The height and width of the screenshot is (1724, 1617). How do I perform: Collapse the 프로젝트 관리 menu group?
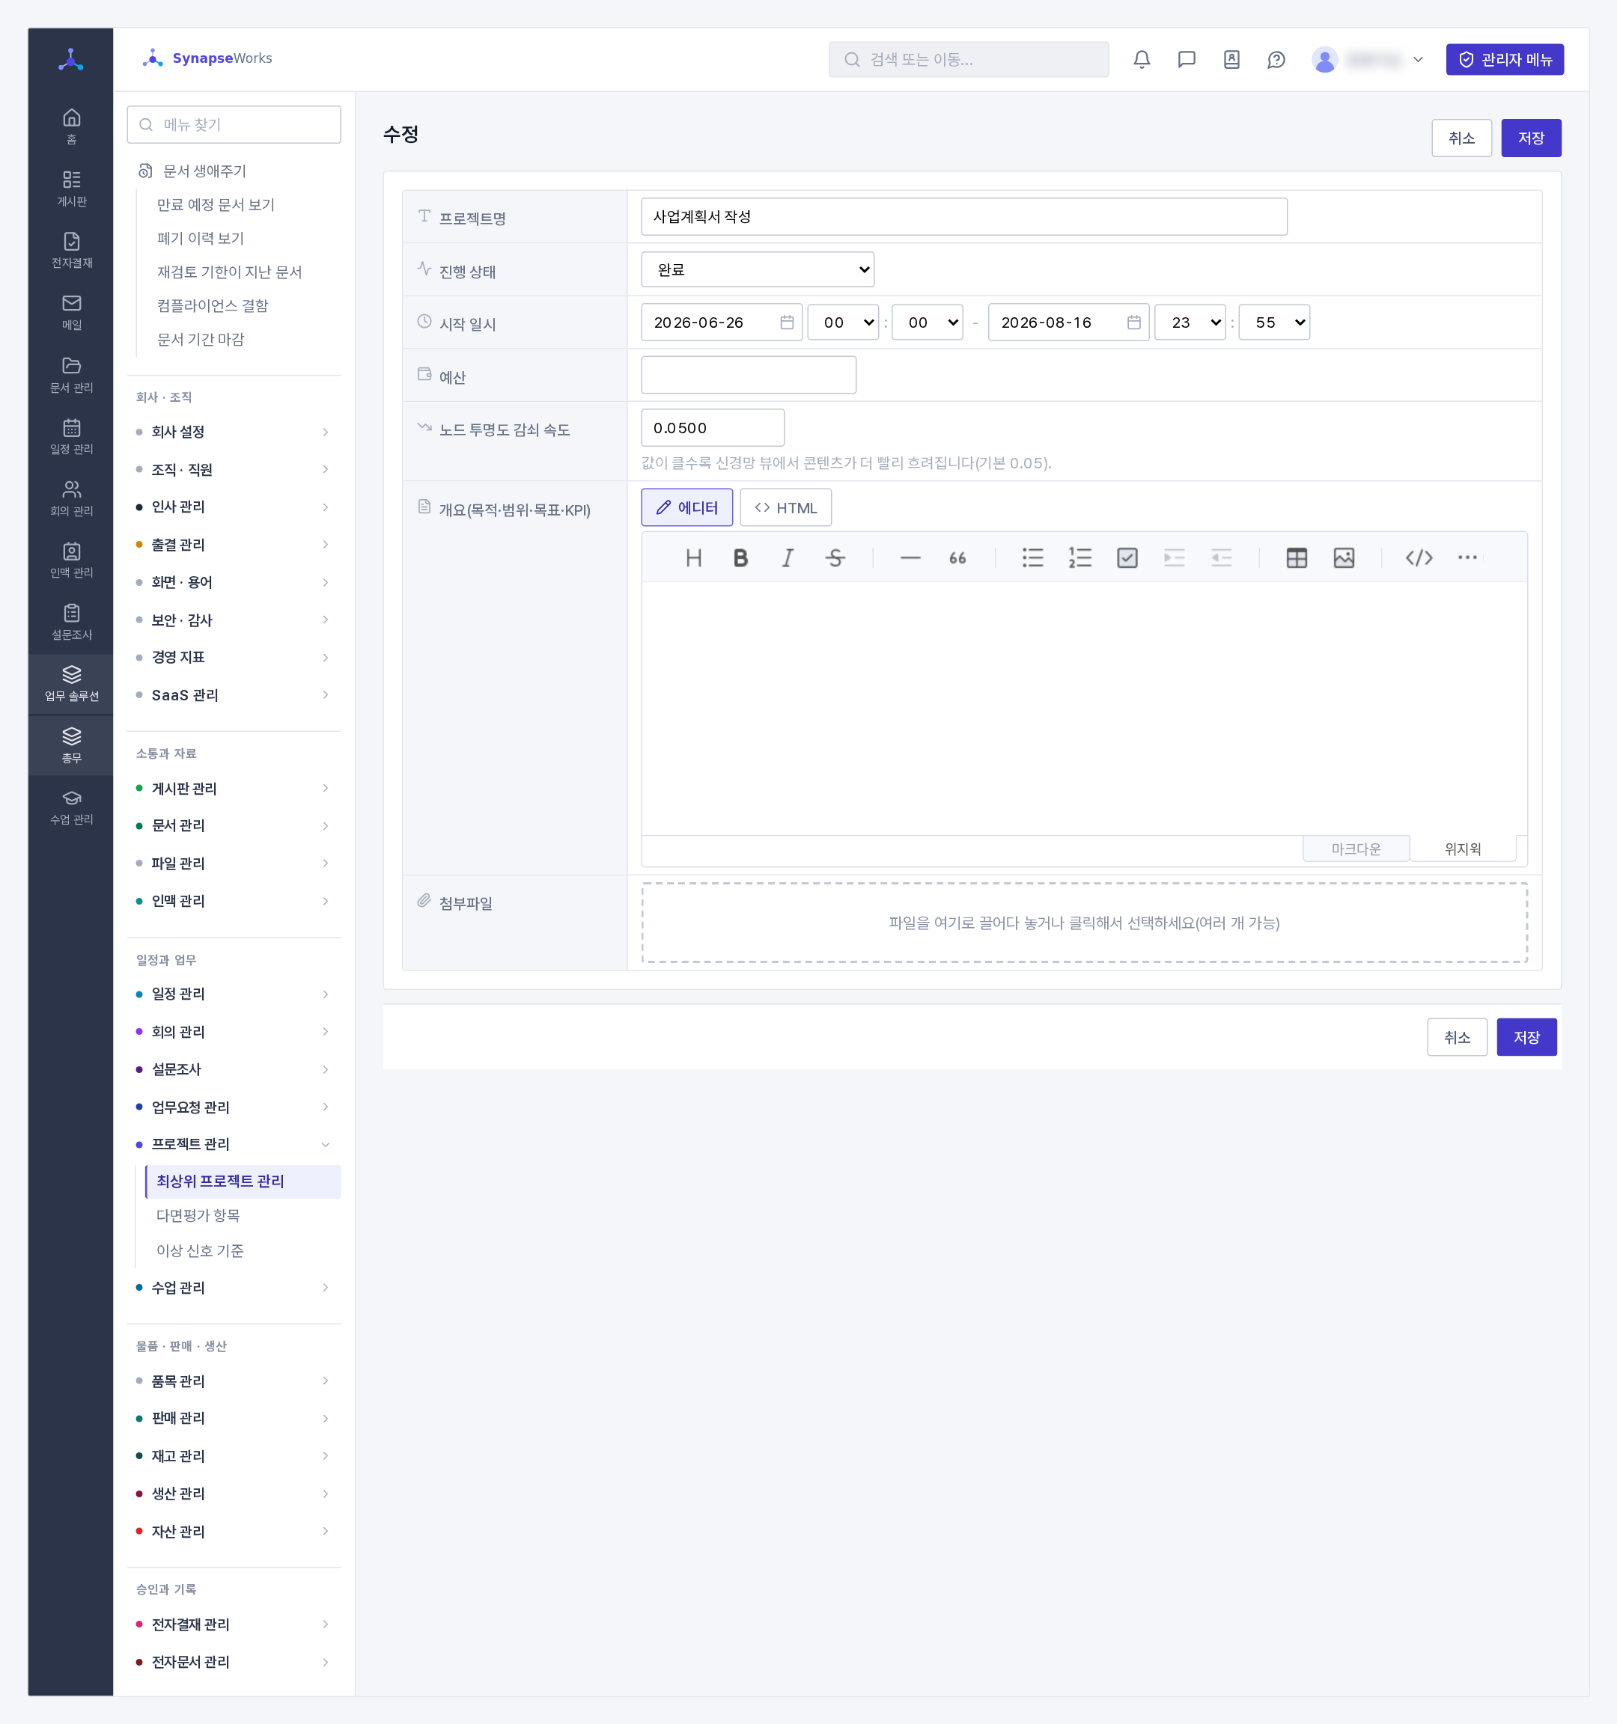(234, 1144)
